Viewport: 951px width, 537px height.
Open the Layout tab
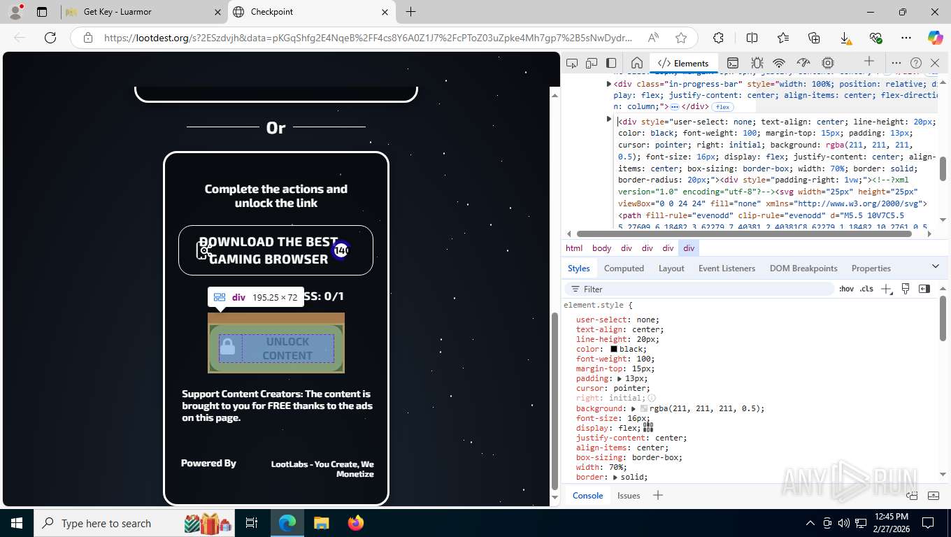[x=671, y=268]
